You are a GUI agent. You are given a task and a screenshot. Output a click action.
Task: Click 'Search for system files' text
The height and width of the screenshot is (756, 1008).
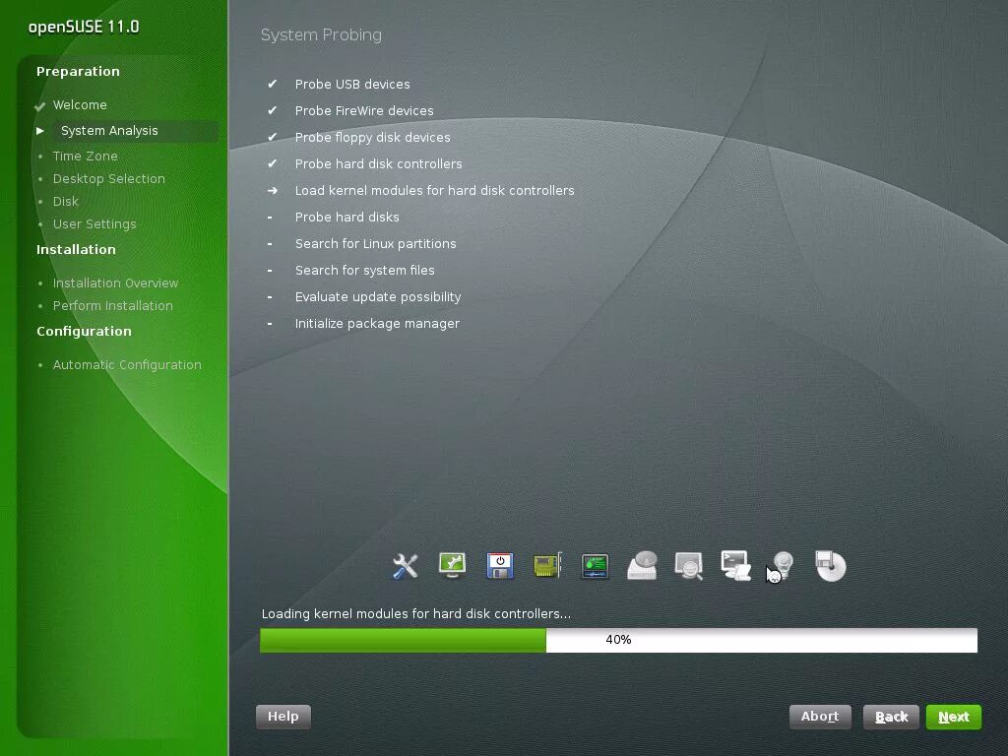364,271
